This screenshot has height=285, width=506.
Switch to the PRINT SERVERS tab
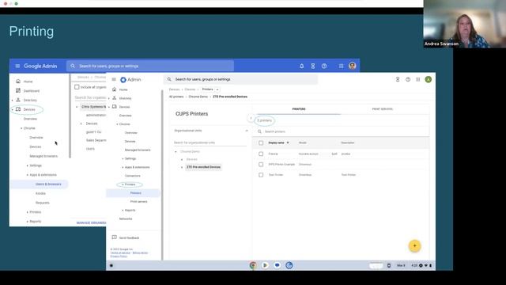pos(383,109)
